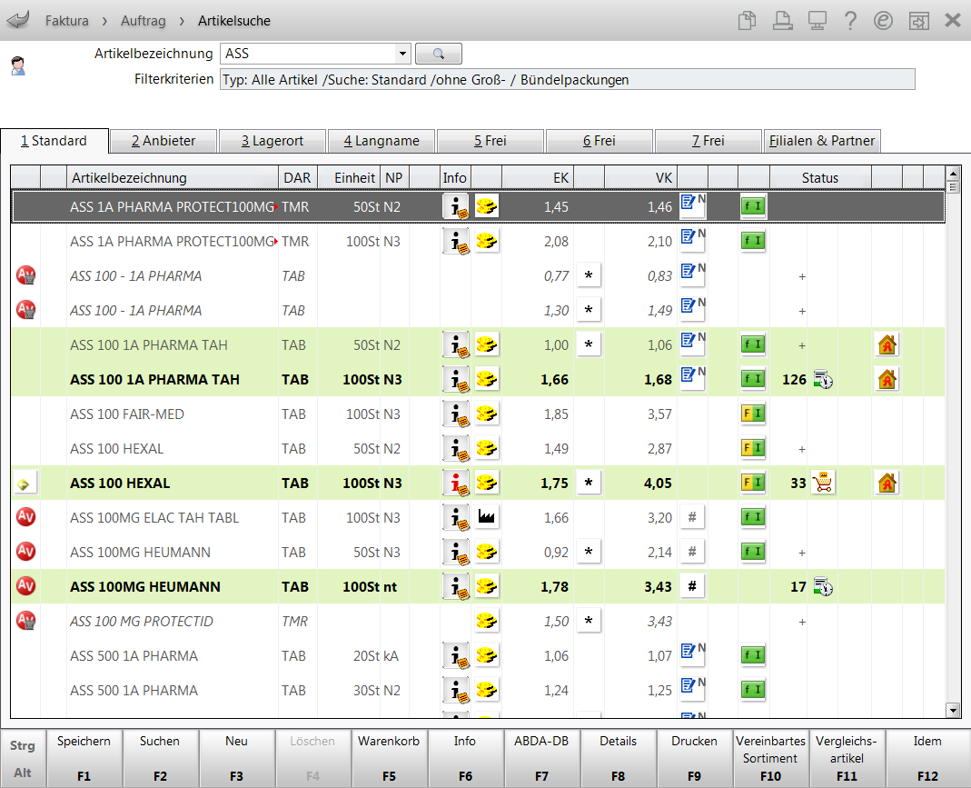Click Vereinbartes Sortiment F10 button
This screenshot has height=788, width=971.
770,758
